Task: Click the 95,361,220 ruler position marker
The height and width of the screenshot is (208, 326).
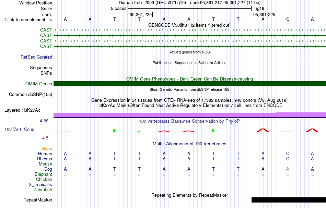Action: coord(141,14)
